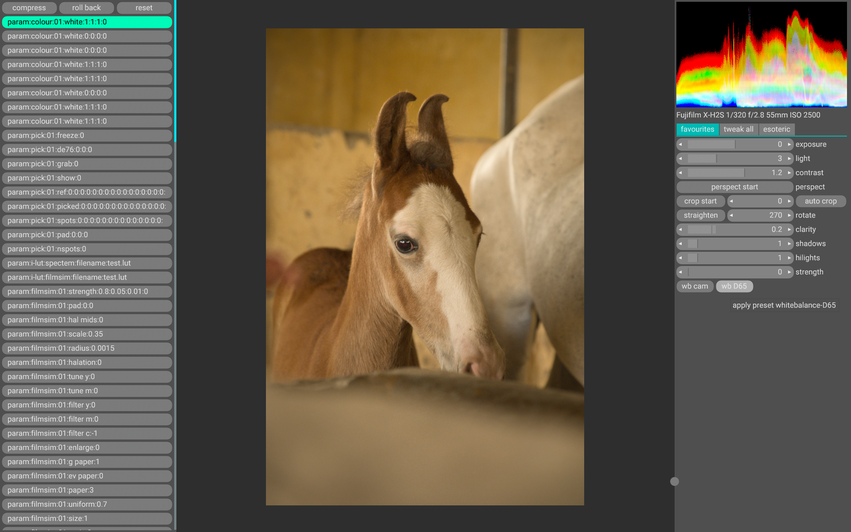
Task: Click the auto crop button
Action: click(x=820, y=201)
